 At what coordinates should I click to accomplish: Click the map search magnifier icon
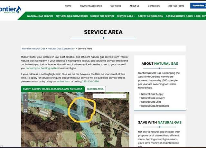pos(124,96)
